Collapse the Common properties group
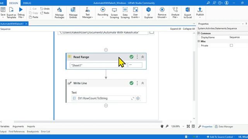Screen dimensions: 248x139 click(199, 33)
